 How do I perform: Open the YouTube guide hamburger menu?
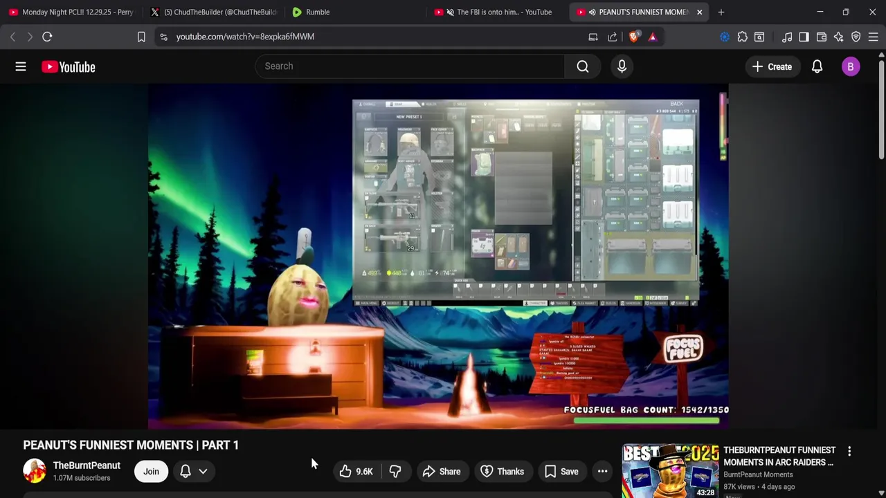point(21,66)
